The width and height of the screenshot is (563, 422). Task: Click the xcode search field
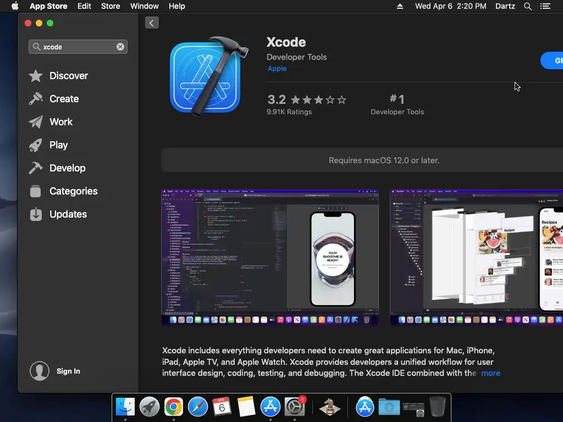[78, 47]
